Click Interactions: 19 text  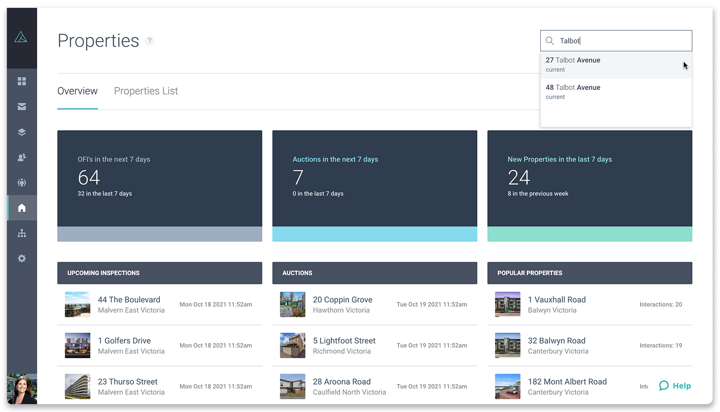coord(661,345)
